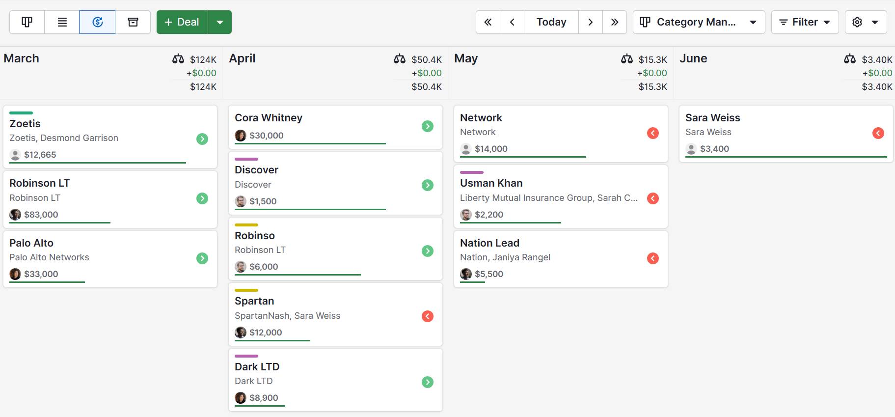Click green arrow on Dark LTD deal card
Viewport: 895px width, 417px height.
pyautogui.click(x=428, y=382)
